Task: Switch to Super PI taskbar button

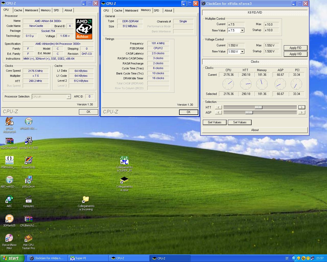Action: click(x=89, y=258)
